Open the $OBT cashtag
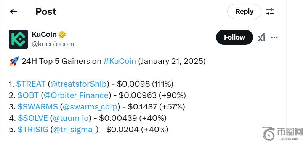The height and width of the screenshot is (141, 303). point(28,95)
